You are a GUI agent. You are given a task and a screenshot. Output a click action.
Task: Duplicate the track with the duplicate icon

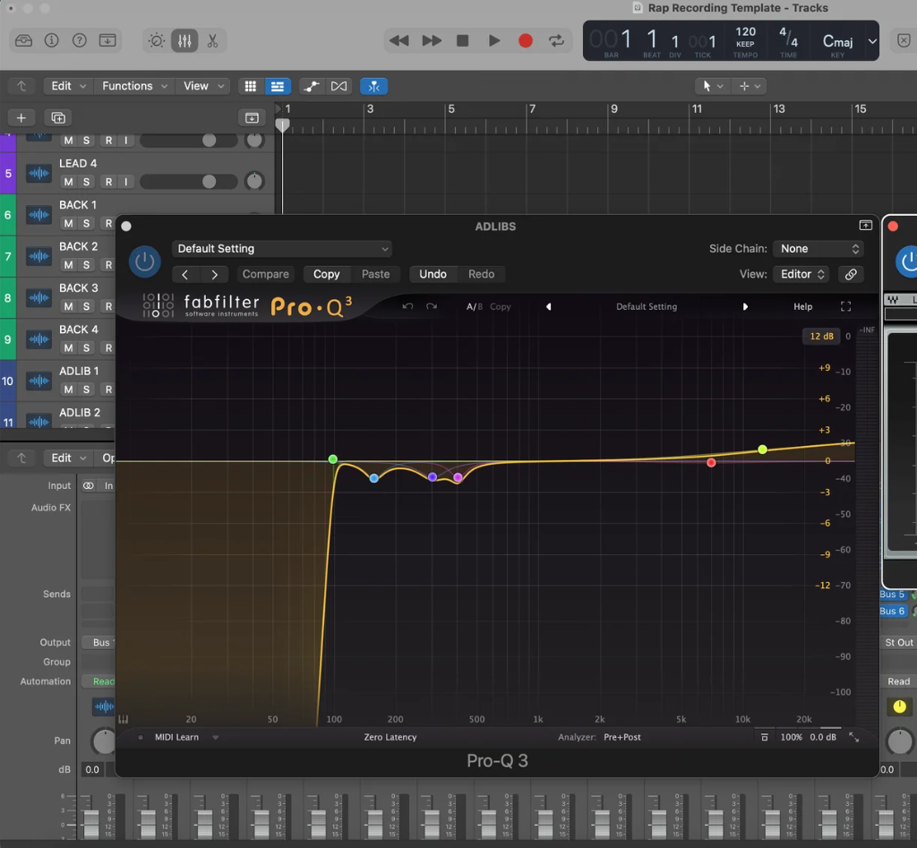click(58, 117)
